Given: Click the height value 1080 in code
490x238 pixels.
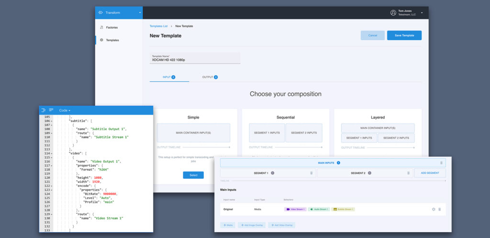Looking at the screenshot, I should click(x=98, y=178).
